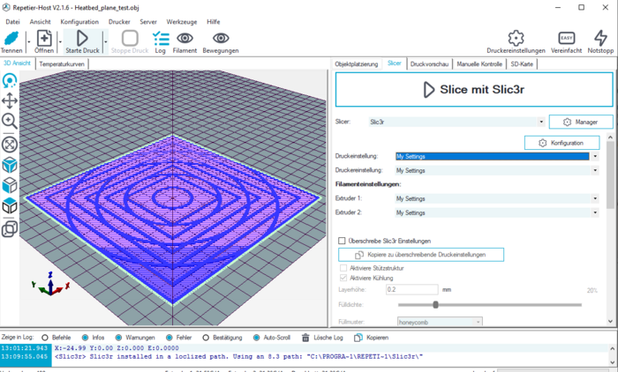Click the Fülldichte slider handle
Screen dimensions: 618x372
[x=435, y=305]
